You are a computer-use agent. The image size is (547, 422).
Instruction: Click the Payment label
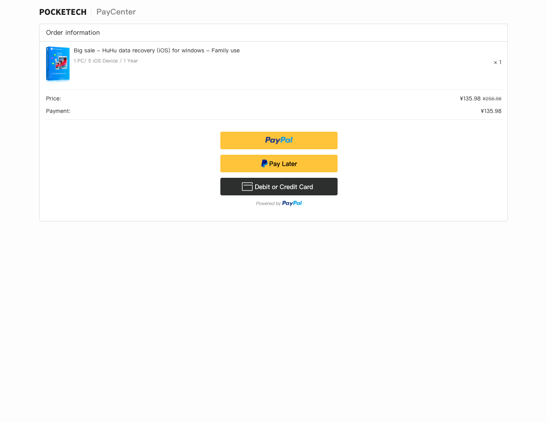coord(58,111)
